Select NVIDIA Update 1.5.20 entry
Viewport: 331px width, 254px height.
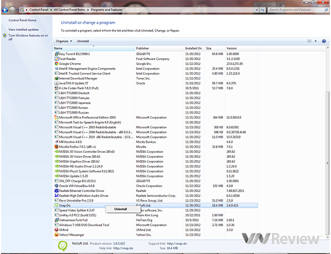coord(156,176)
